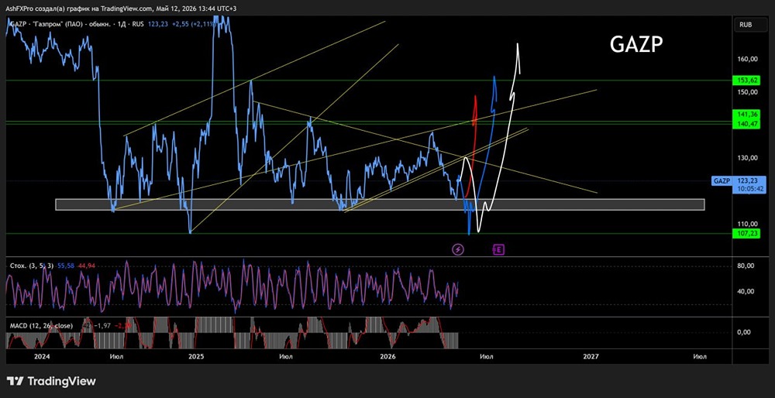
Task: Click the 160,00 price axis value
Action: (747, 59)
